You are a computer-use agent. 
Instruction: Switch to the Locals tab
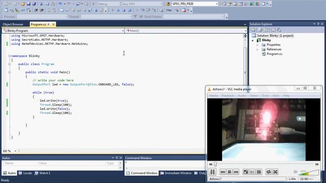click(x=25, y=173)
